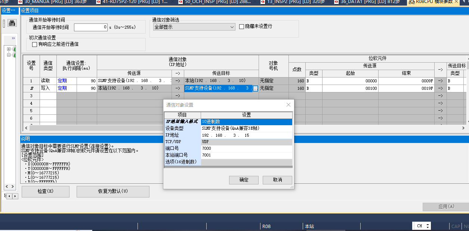This screenshot has width=469, height=231.
Task: Toggle the 隐藏未设置行 checkbox
Action: coord(241,27)
